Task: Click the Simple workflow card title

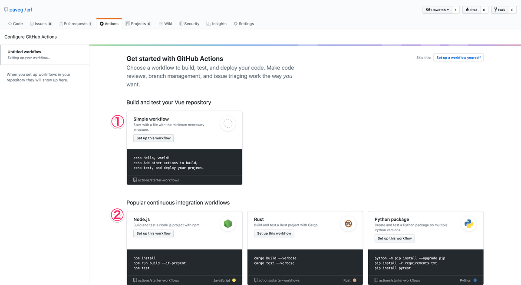Action: pos(151,119)
